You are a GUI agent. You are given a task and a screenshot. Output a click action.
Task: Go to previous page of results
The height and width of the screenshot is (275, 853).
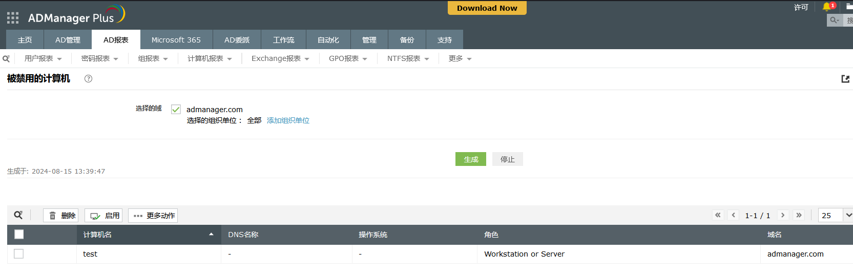click(734, 215)
